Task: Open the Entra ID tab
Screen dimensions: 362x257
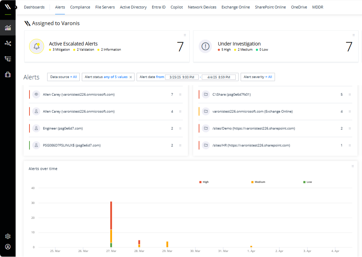Action: coord(158,7)
